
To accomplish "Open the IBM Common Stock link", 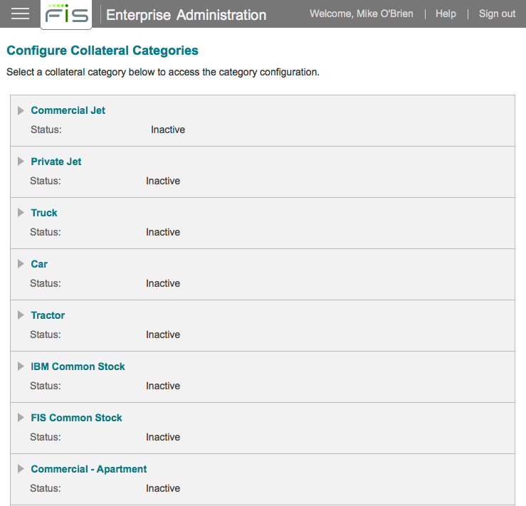I will tap(78, 367).
